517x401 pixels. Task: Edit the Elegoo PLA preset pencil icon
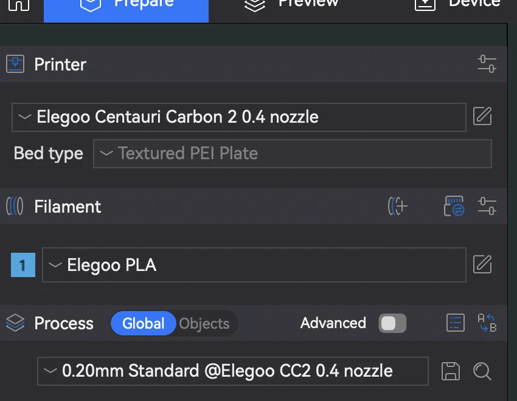[482, 264]
